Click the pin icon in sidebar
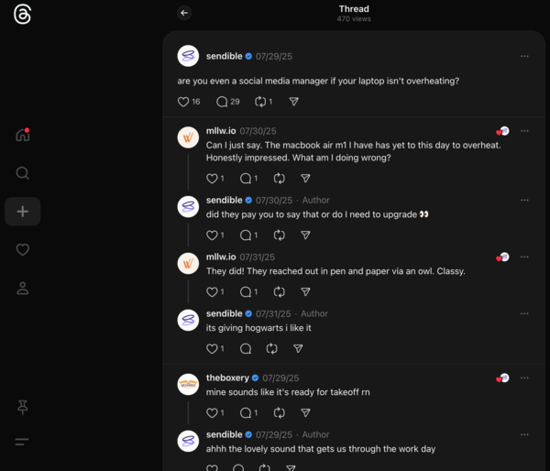The height and width of the screenshot is (471, 550). coord(23,408)
